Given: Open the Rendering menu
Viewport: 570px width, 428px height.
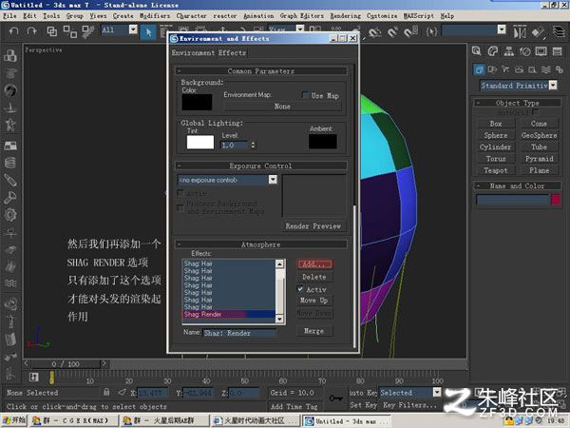Looking at the screenshot, I should (346, 15).
